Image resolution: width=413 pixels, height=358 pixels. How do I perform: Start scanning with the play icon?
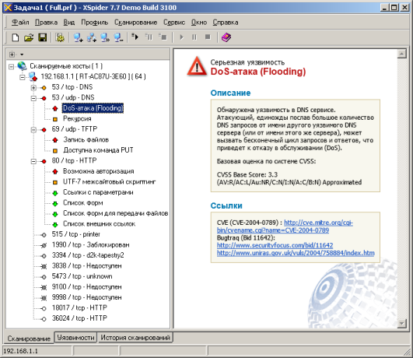(181, 37)
